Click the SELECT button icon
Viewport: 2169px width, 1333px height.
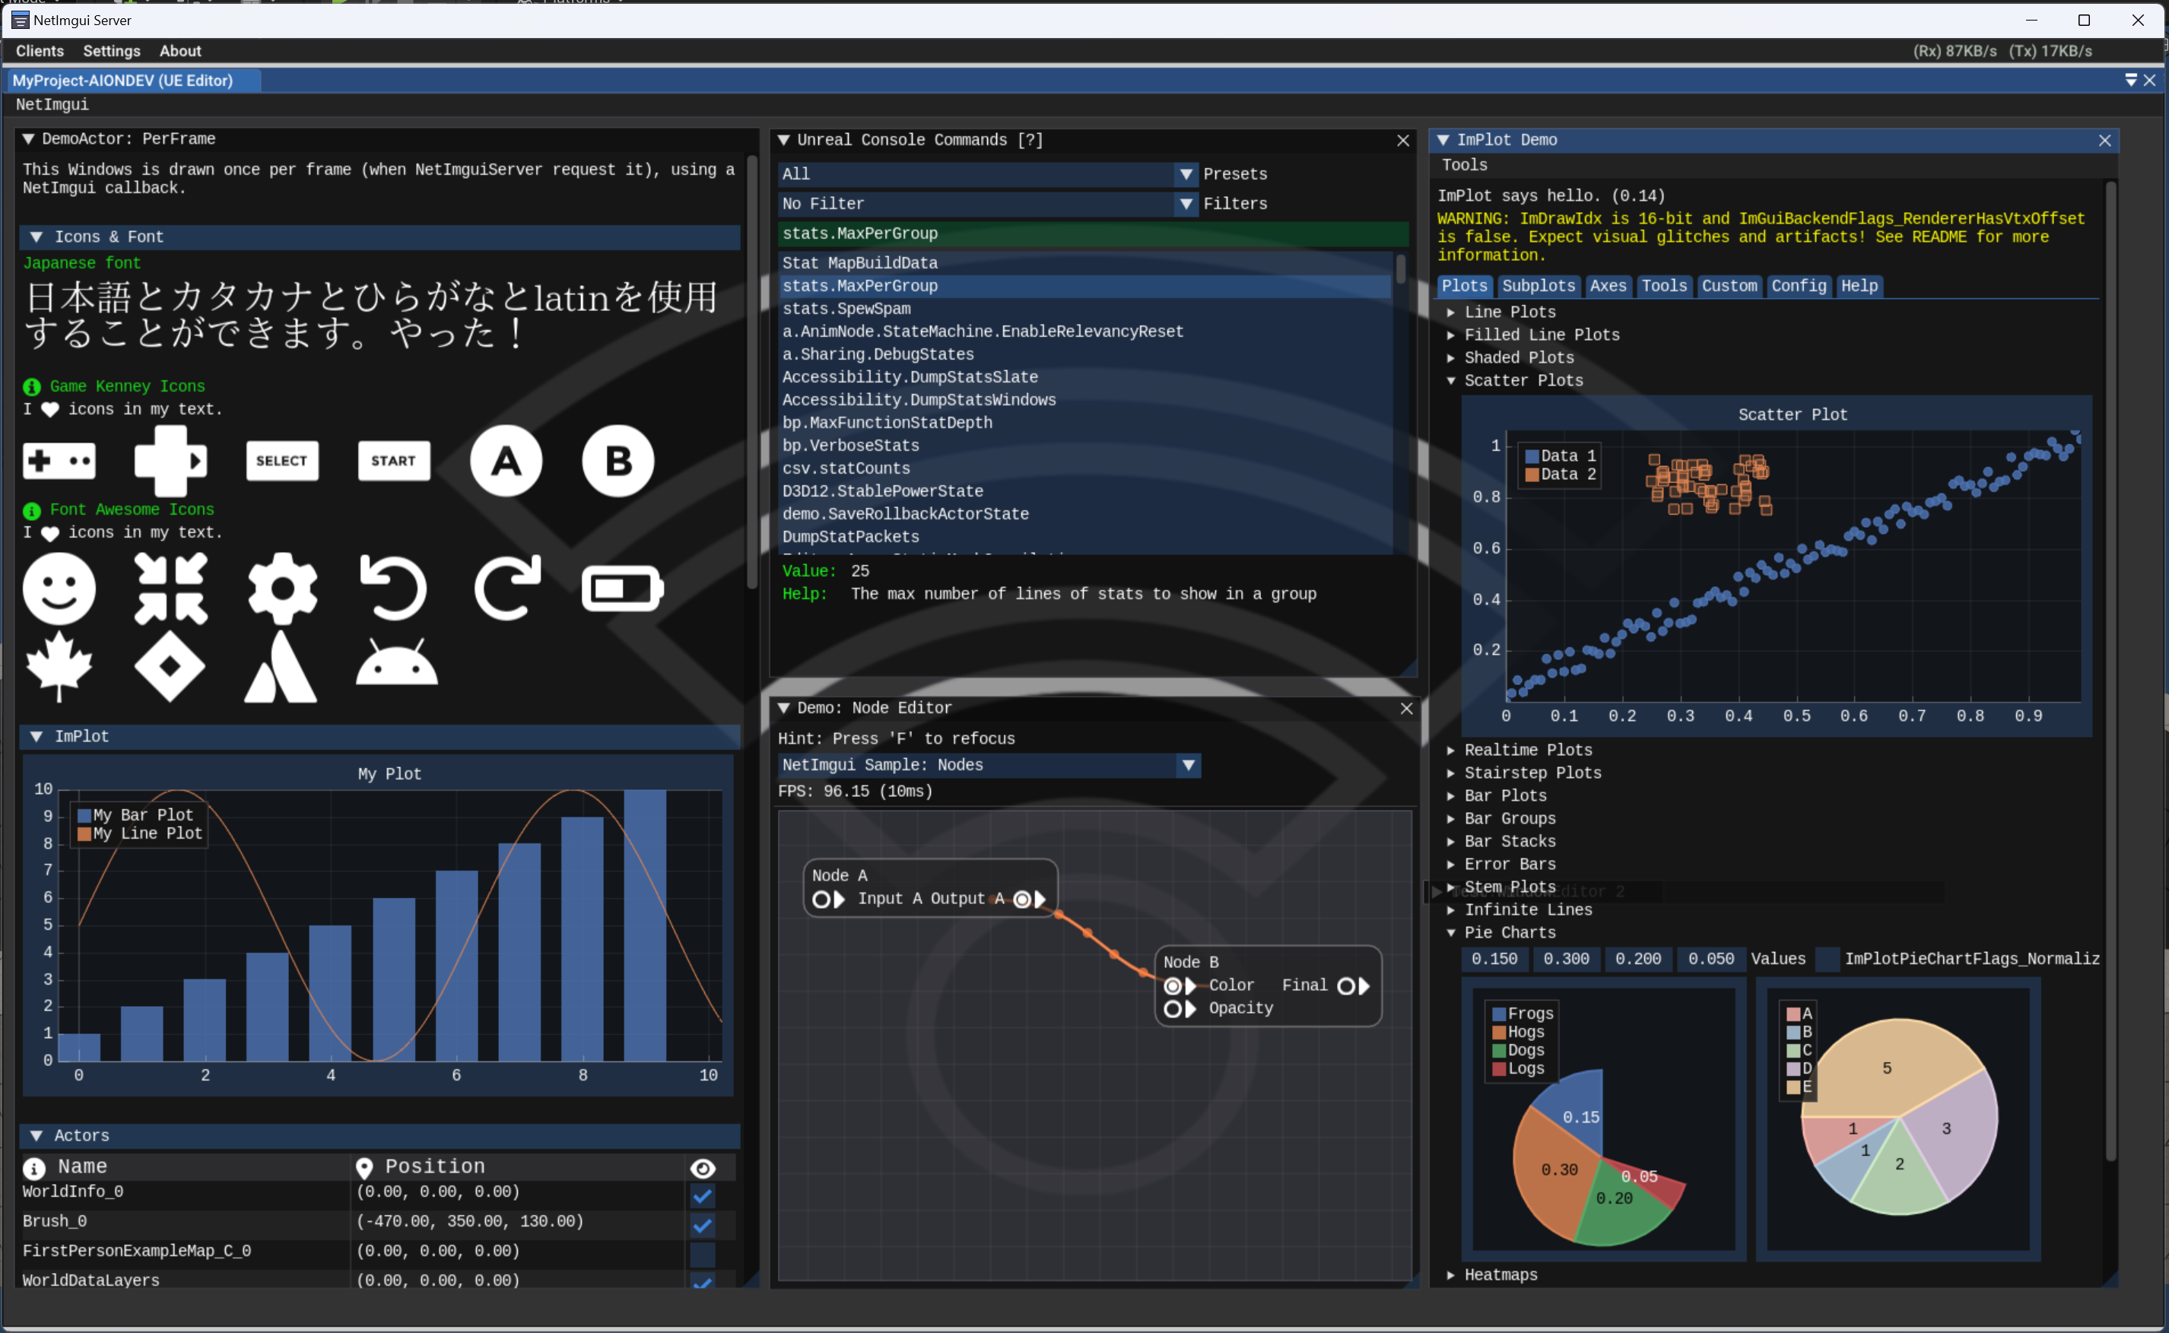[x=282, y=460]
